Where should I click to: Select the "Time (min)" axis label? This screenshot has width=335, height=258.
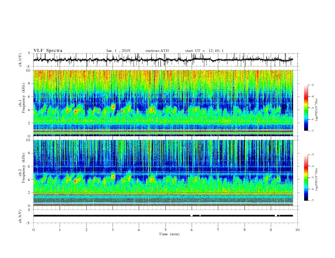[169, 234]
